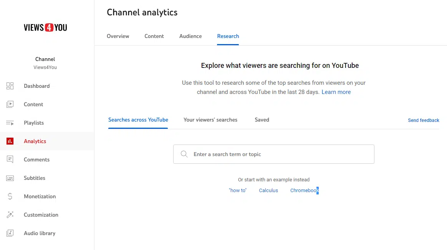Select the Customization icon
This screenshot has width=447, height=250.
10,215
